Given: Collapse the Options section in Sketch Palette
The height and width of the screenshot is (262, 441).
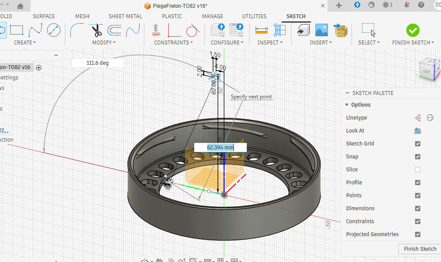Looking at the screenshot, I should coord(347,105).
